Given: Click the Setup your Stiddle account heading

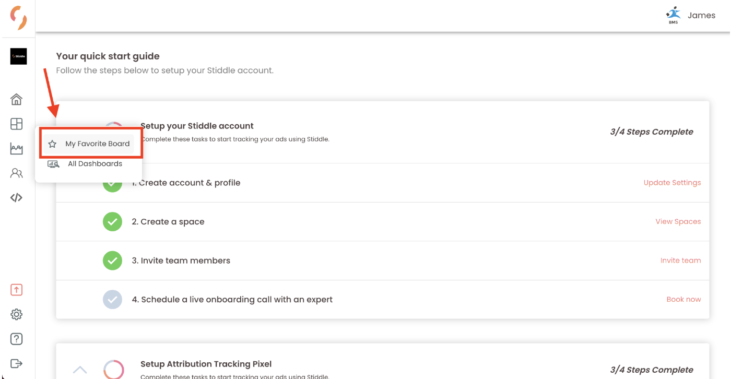Looking at the screenshot, I should (x=197, y=126).
